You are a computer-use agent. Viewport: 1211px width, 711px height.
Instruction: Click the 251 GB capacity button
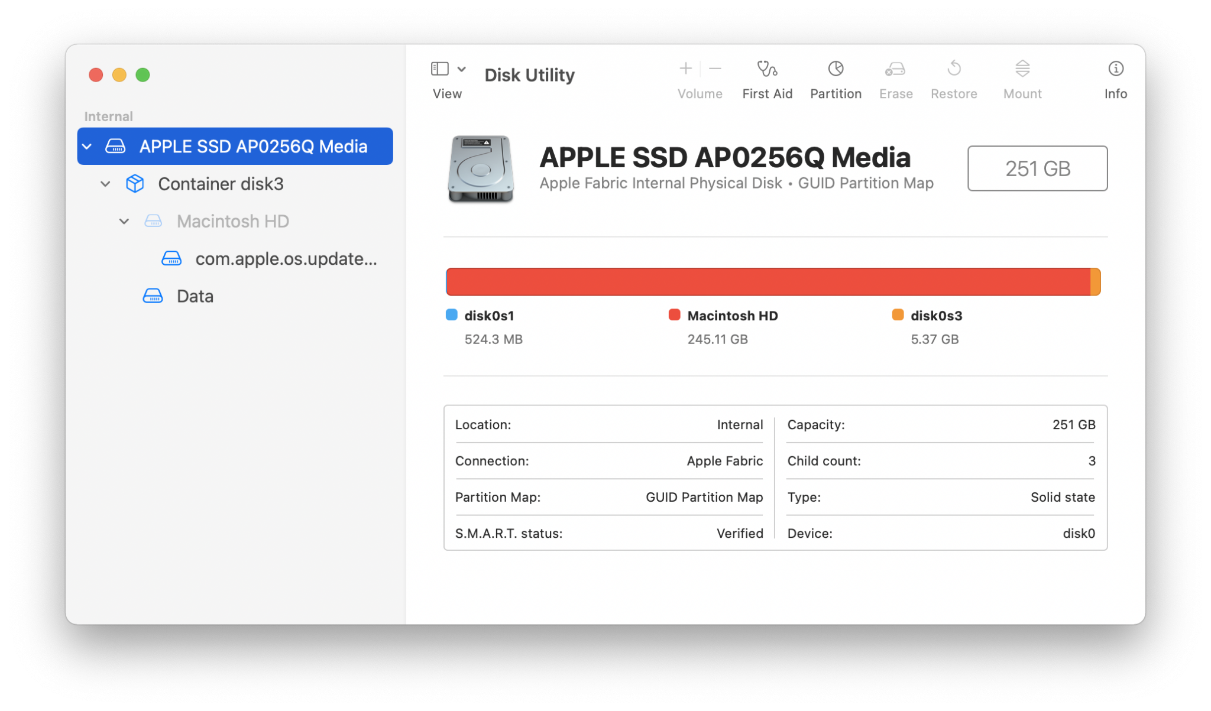pos(1037,168)
